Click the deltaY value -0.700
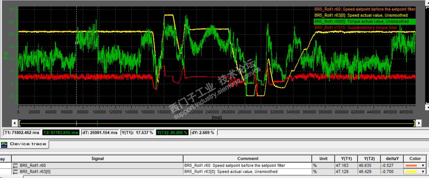Viewport: 429px width, 178px height. pos(392,172)
